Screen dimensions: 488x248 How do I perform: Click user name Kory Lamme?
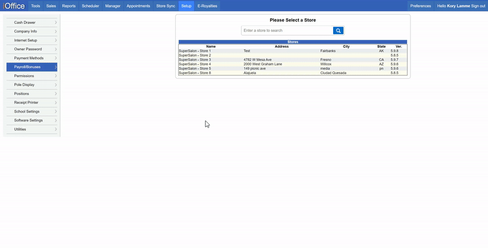click(x=459, y=6)
